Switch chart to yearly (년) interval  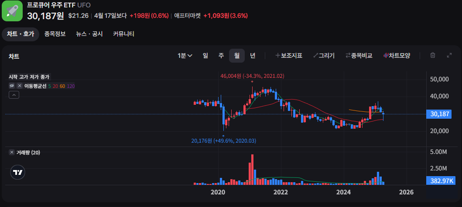coord(253,56)
